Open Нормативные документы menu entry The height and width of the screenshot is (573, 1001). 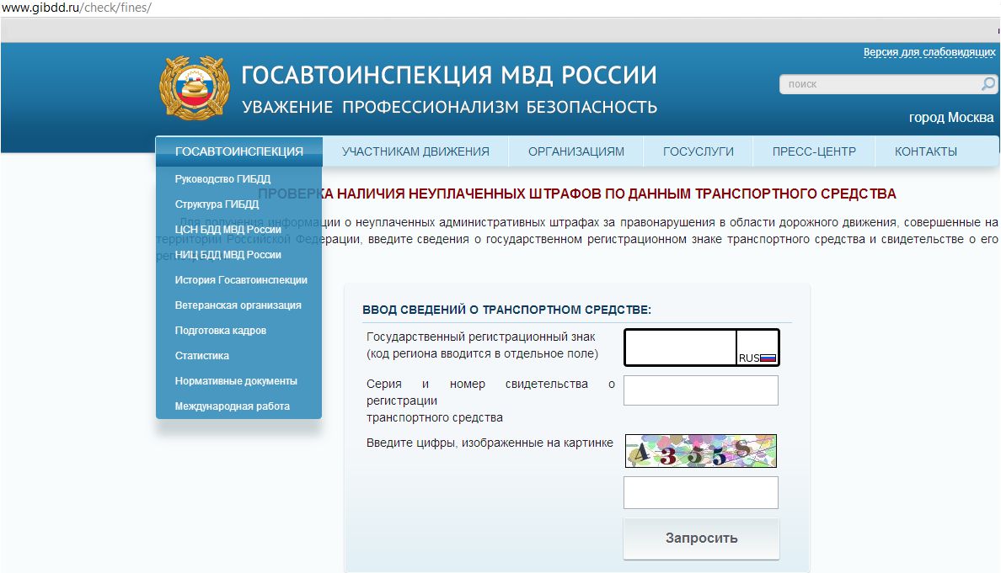tap(236, 381)
